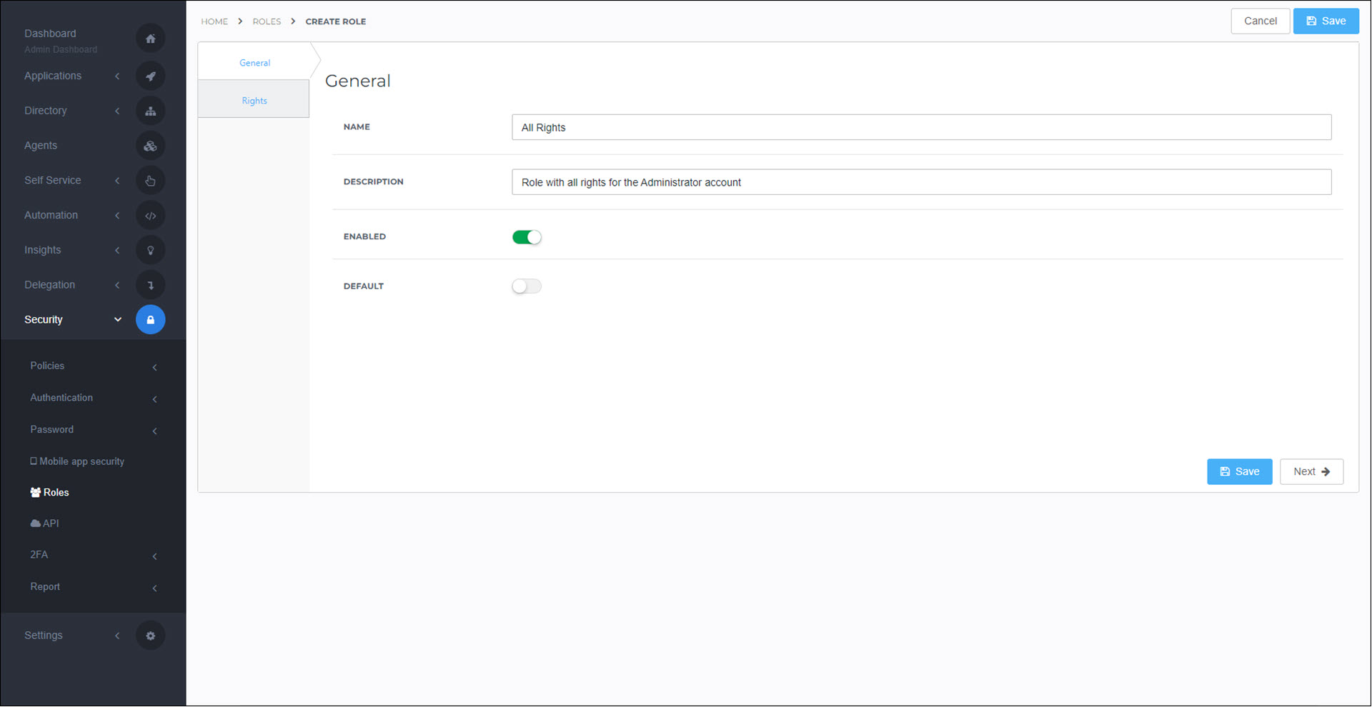Open the Policies submenu label

(47, 366)
